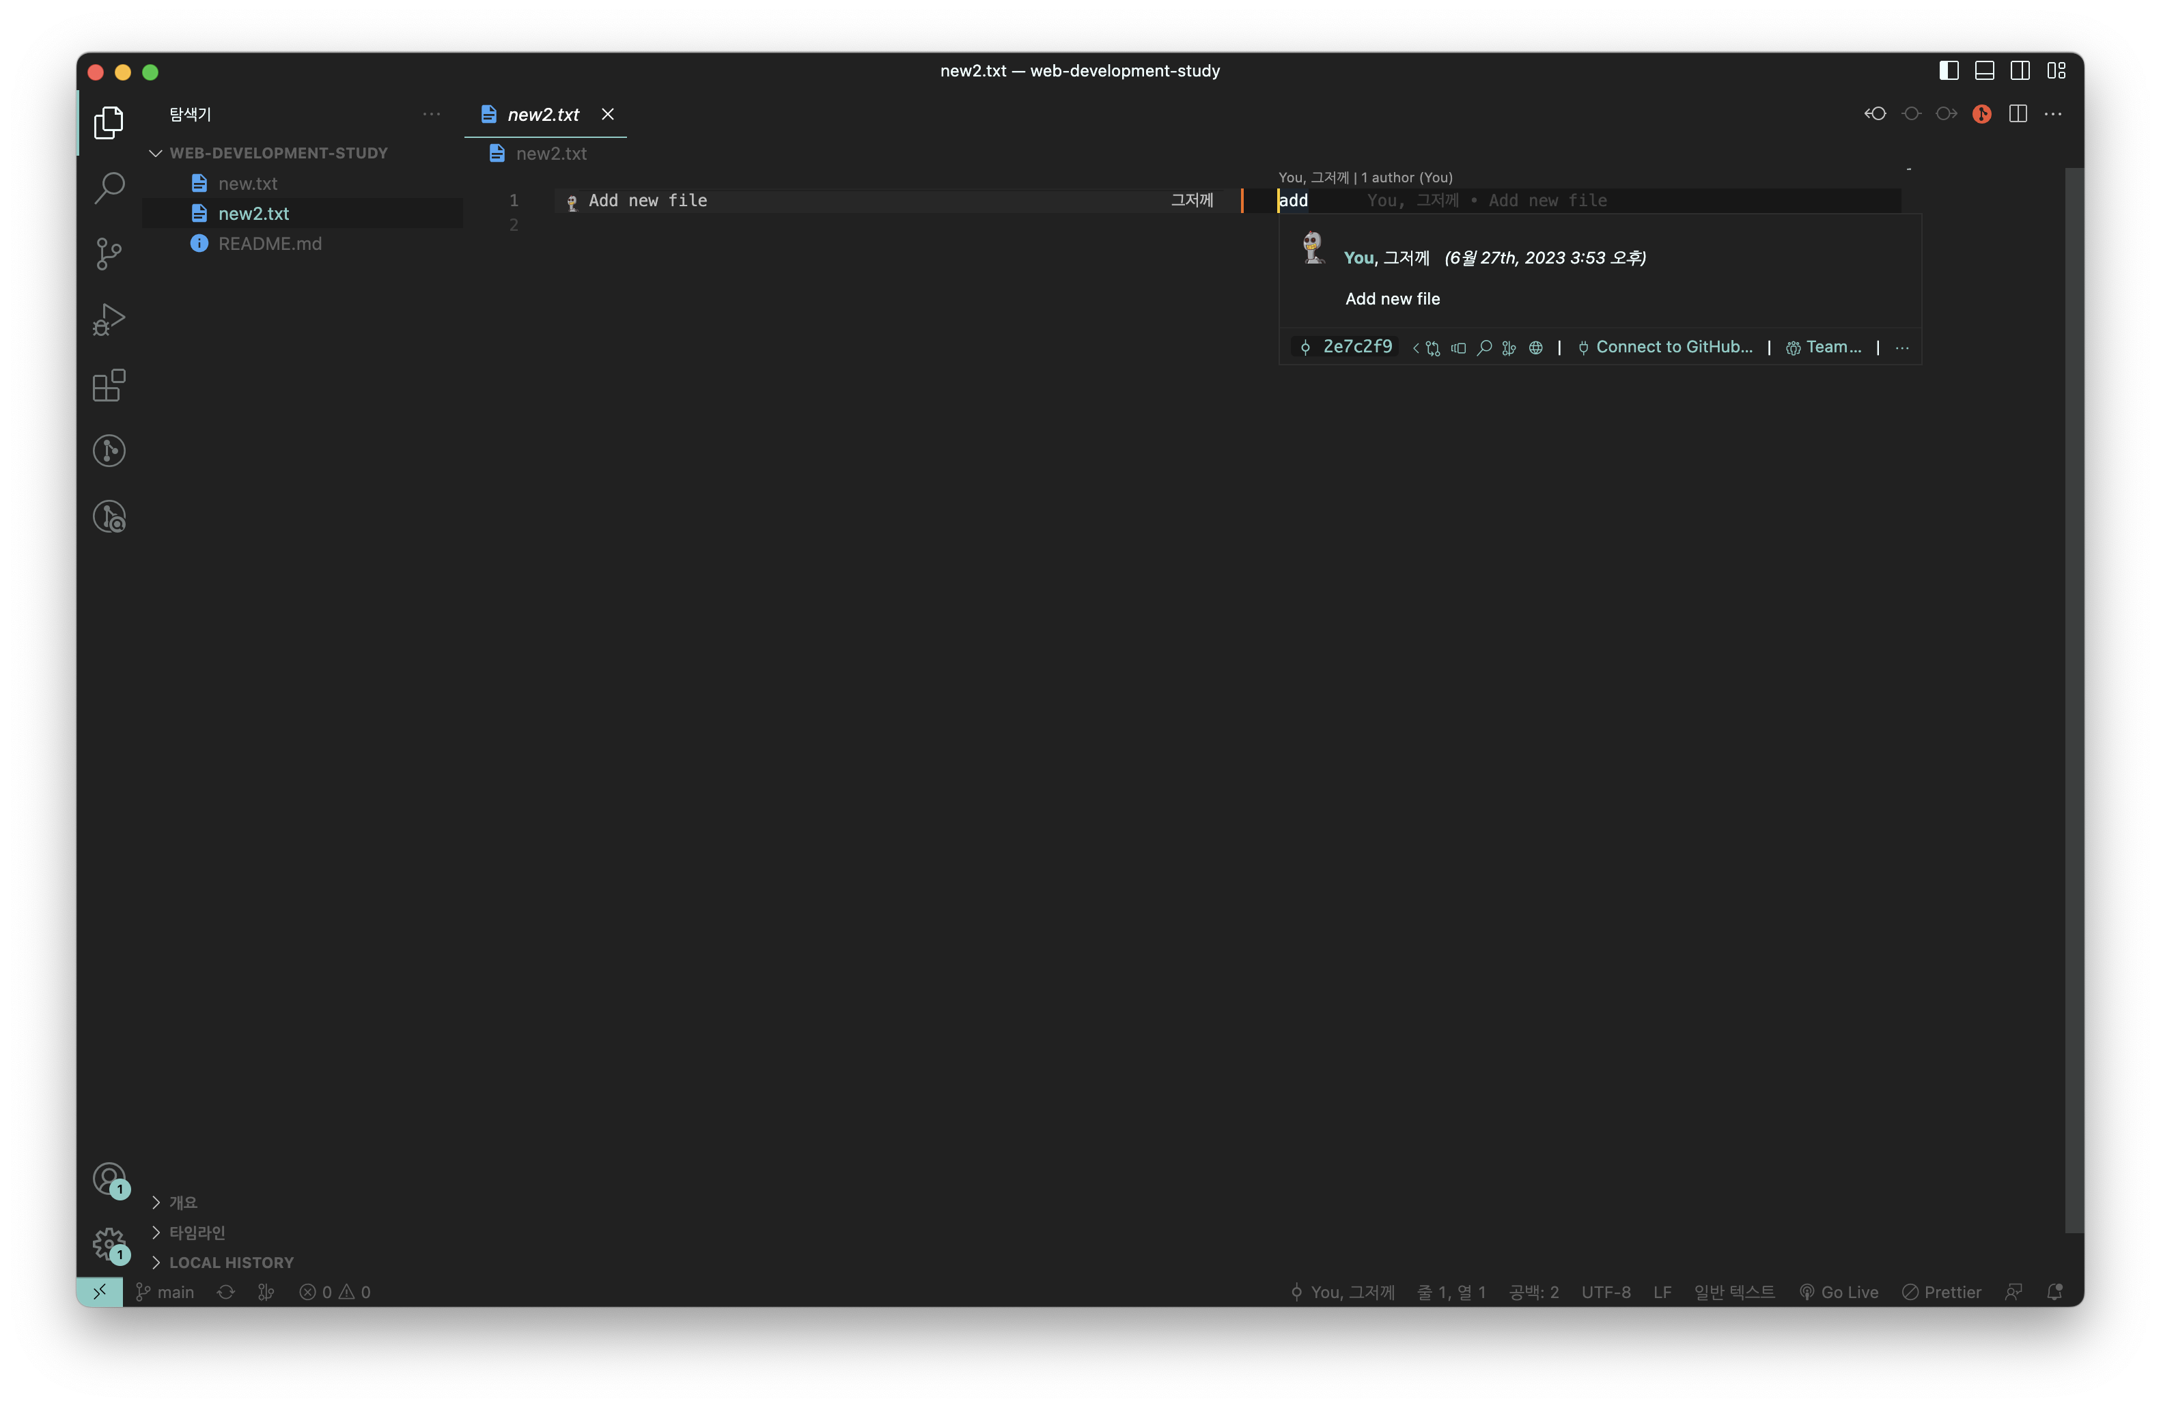2161x1408 pixels.
Task: Click the Accounts icon with badge
Action: click(x=109, y=1179)
